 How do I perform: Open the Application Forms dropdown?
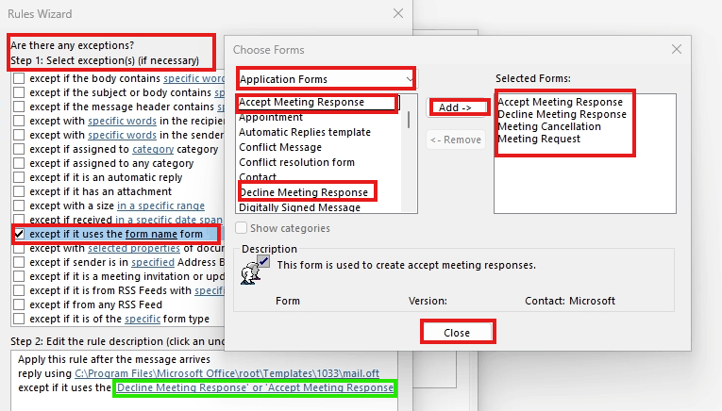[326, 79]
